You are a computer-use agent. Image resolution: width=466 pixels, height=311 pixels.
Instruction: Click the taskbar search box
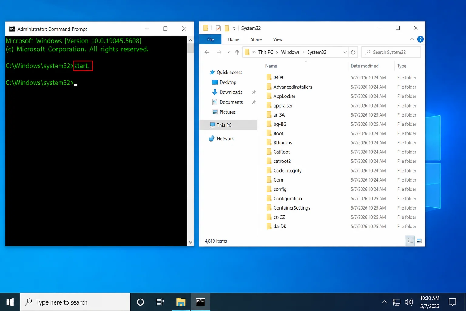75,302
